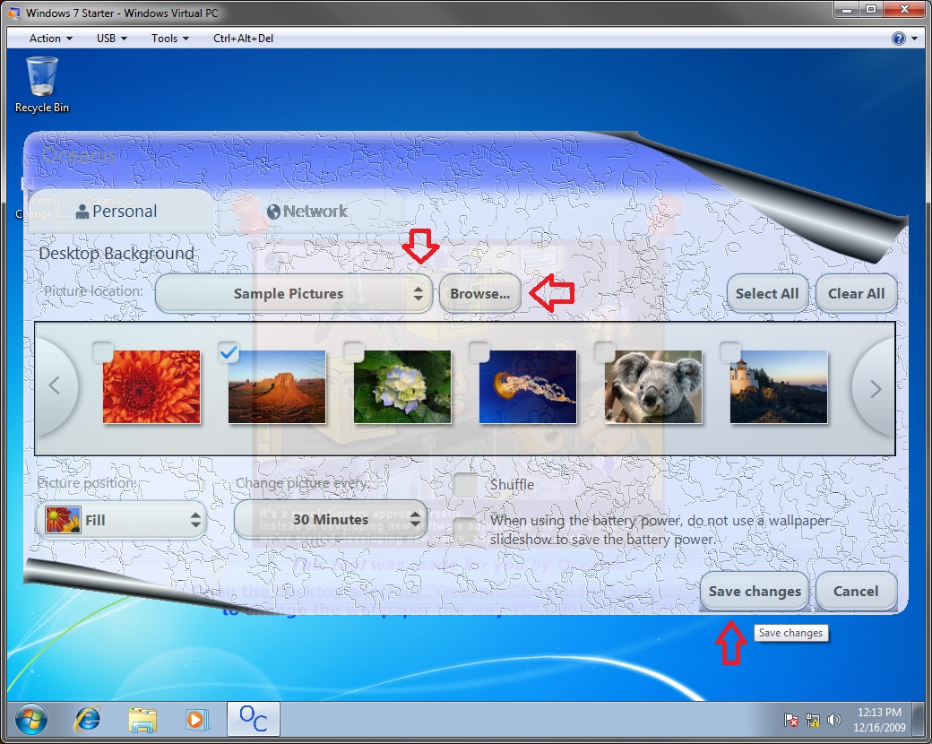The height and width of the screenshot is (744, 932).
Task: Change the 30 Minutes interval dropdown
Action: pos(330,519)
